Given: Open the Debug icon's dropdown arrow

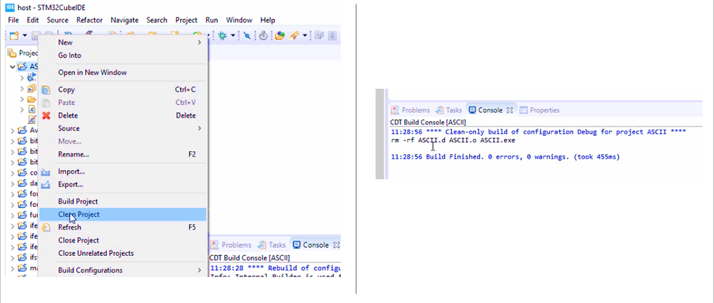Looking at the screenshot, I should click(x=233, y=36).
